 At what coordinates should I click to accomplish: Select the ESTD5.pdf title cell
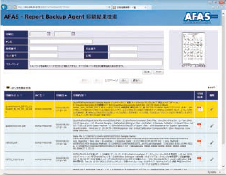click(19, 143)
